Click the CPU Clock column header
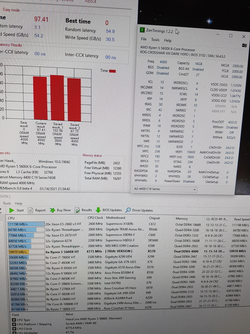This screenshot has height=334, width=250. click(x=95, y=218)
